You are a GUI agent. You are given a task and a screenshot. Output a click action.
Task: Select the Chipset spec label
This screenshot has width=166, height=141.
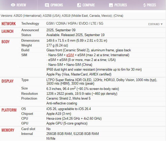pos(27,114)
